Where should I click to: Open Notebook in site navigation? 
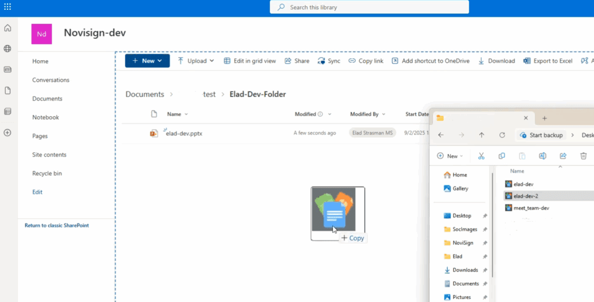[45, 117]
